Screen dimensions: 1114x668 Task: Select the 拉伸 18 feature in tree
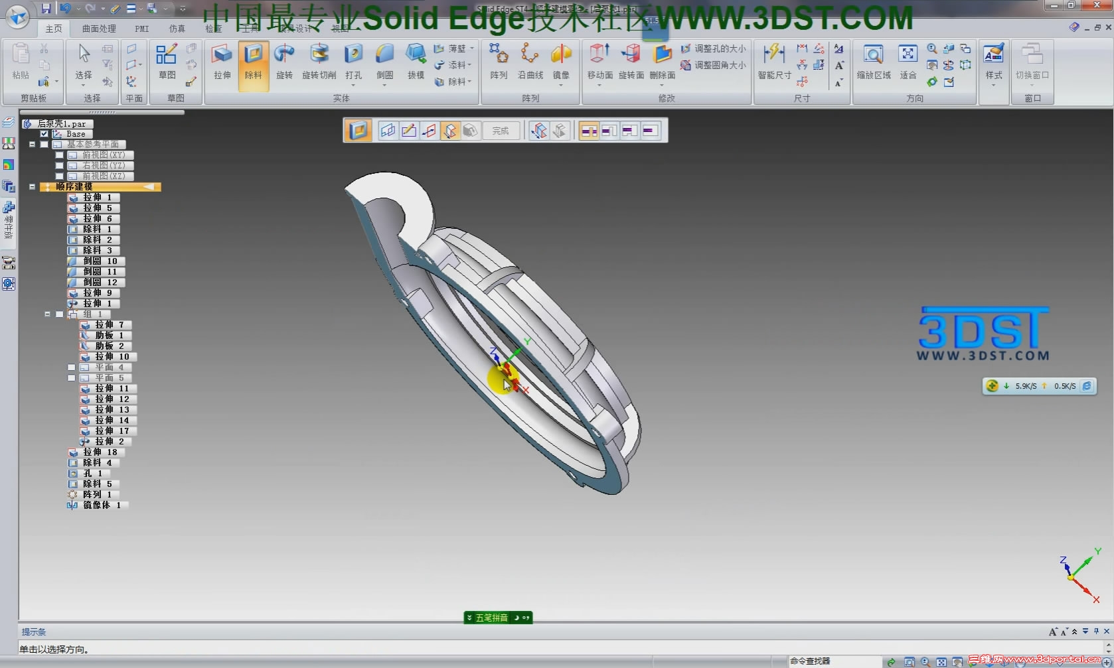(x=101, y=452)
